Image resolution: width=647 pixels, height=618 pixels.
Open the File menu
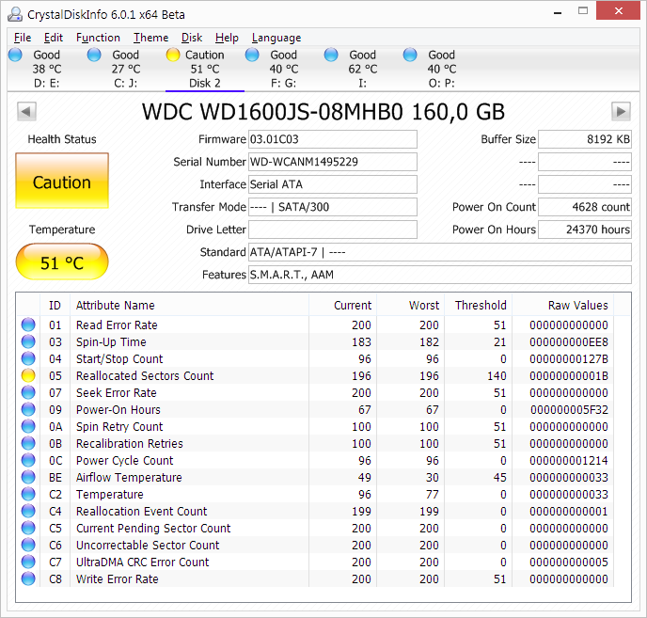click(x=23, y=38)
